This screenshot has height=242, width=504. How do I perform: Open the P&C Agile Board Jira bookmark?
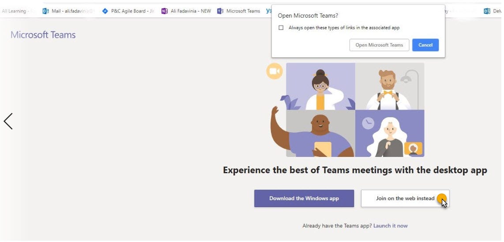(128, 11)
